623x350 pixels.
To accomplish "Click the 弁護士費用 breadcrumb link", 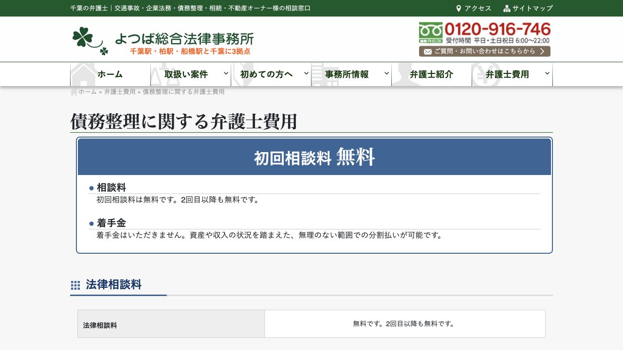I will 120,92.
